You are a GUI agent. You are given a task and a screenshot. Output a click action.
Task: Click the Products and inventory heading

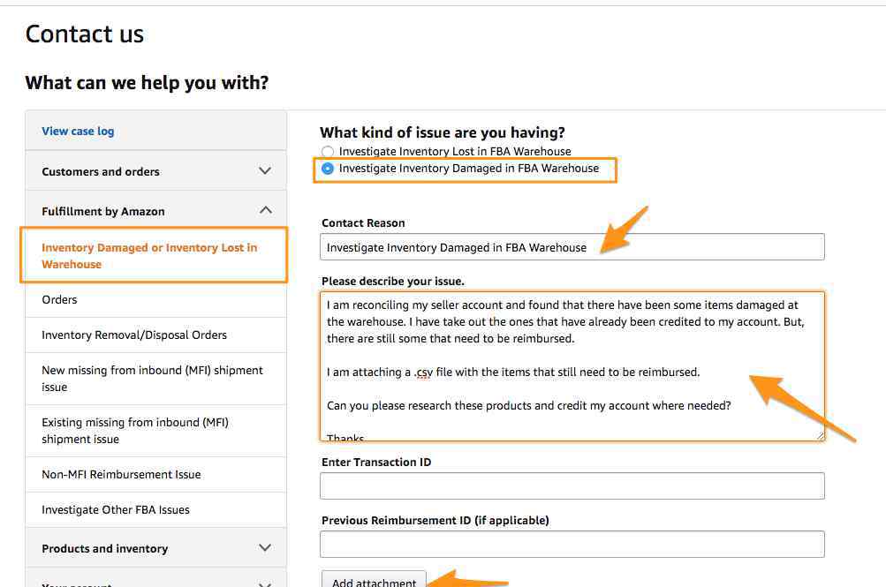tap(105, 549)
